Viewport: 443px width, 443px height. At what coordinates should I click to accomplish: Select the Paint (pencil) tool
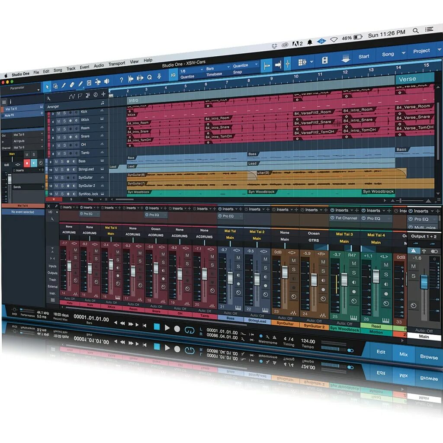80,83
